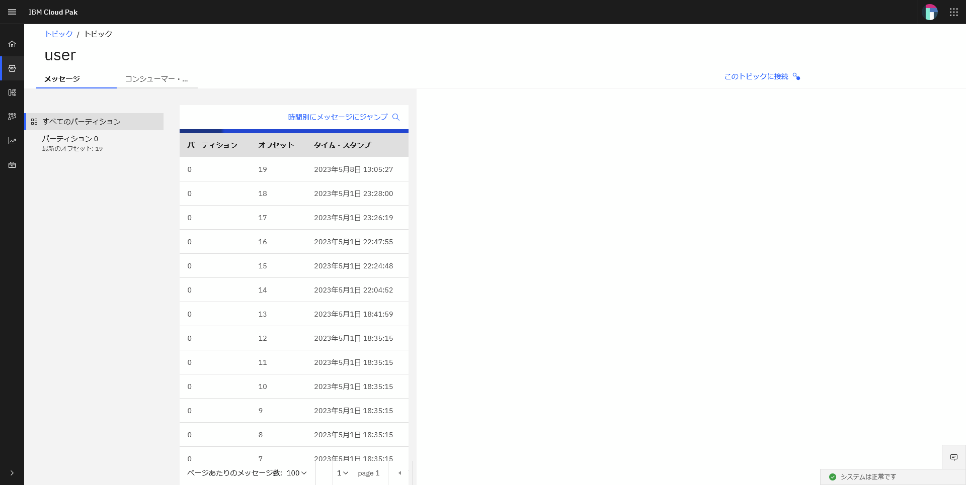This screenshot has height=485, width=966.
Task: Select the message row with offset 13
Action: pos(294,314)
